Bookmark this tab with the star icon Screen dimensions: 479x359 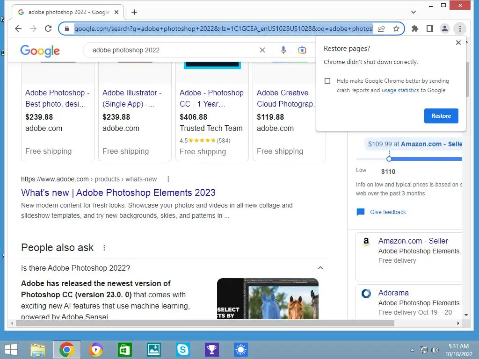coord(396,29)
